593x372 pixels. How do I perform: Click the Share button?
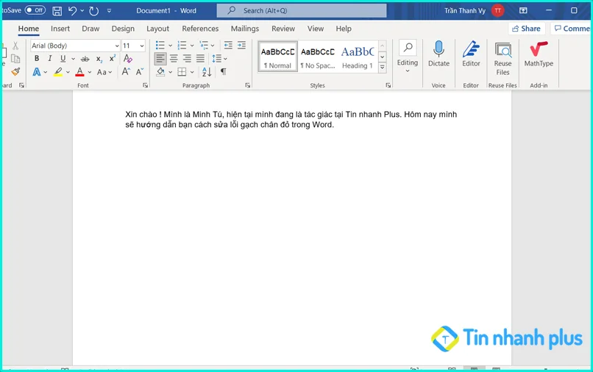point(526,29)
